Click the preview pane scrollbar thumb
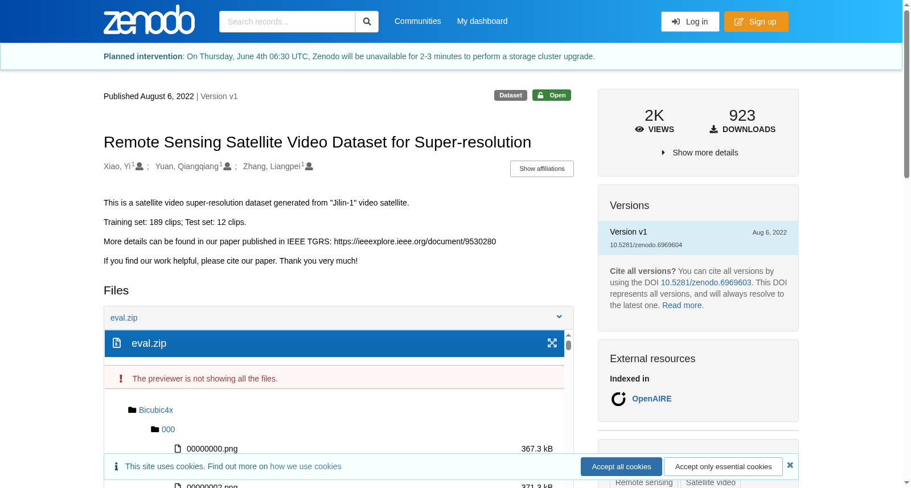 click(x=568, y=345)
